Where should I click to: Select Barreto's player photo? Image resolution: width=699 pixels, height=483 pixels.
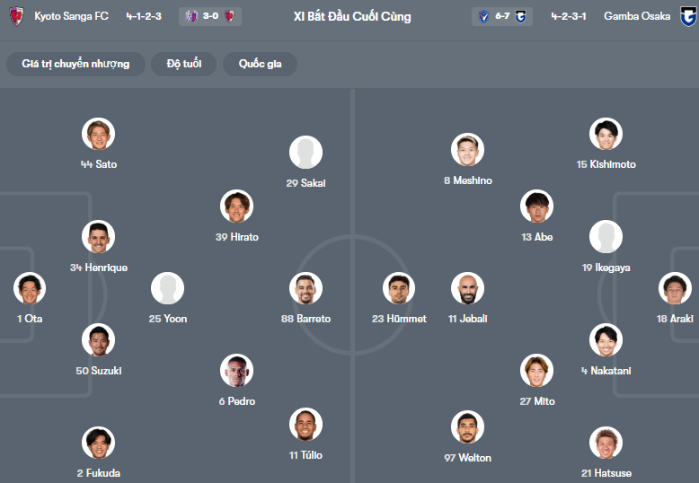(305, 289)
